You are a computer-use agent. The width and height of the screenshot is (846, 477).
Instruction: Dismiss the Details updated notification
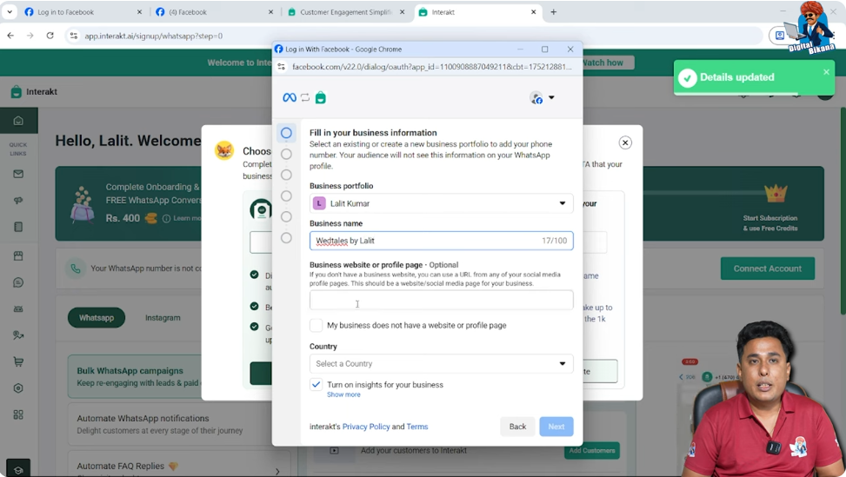(826, 72)
